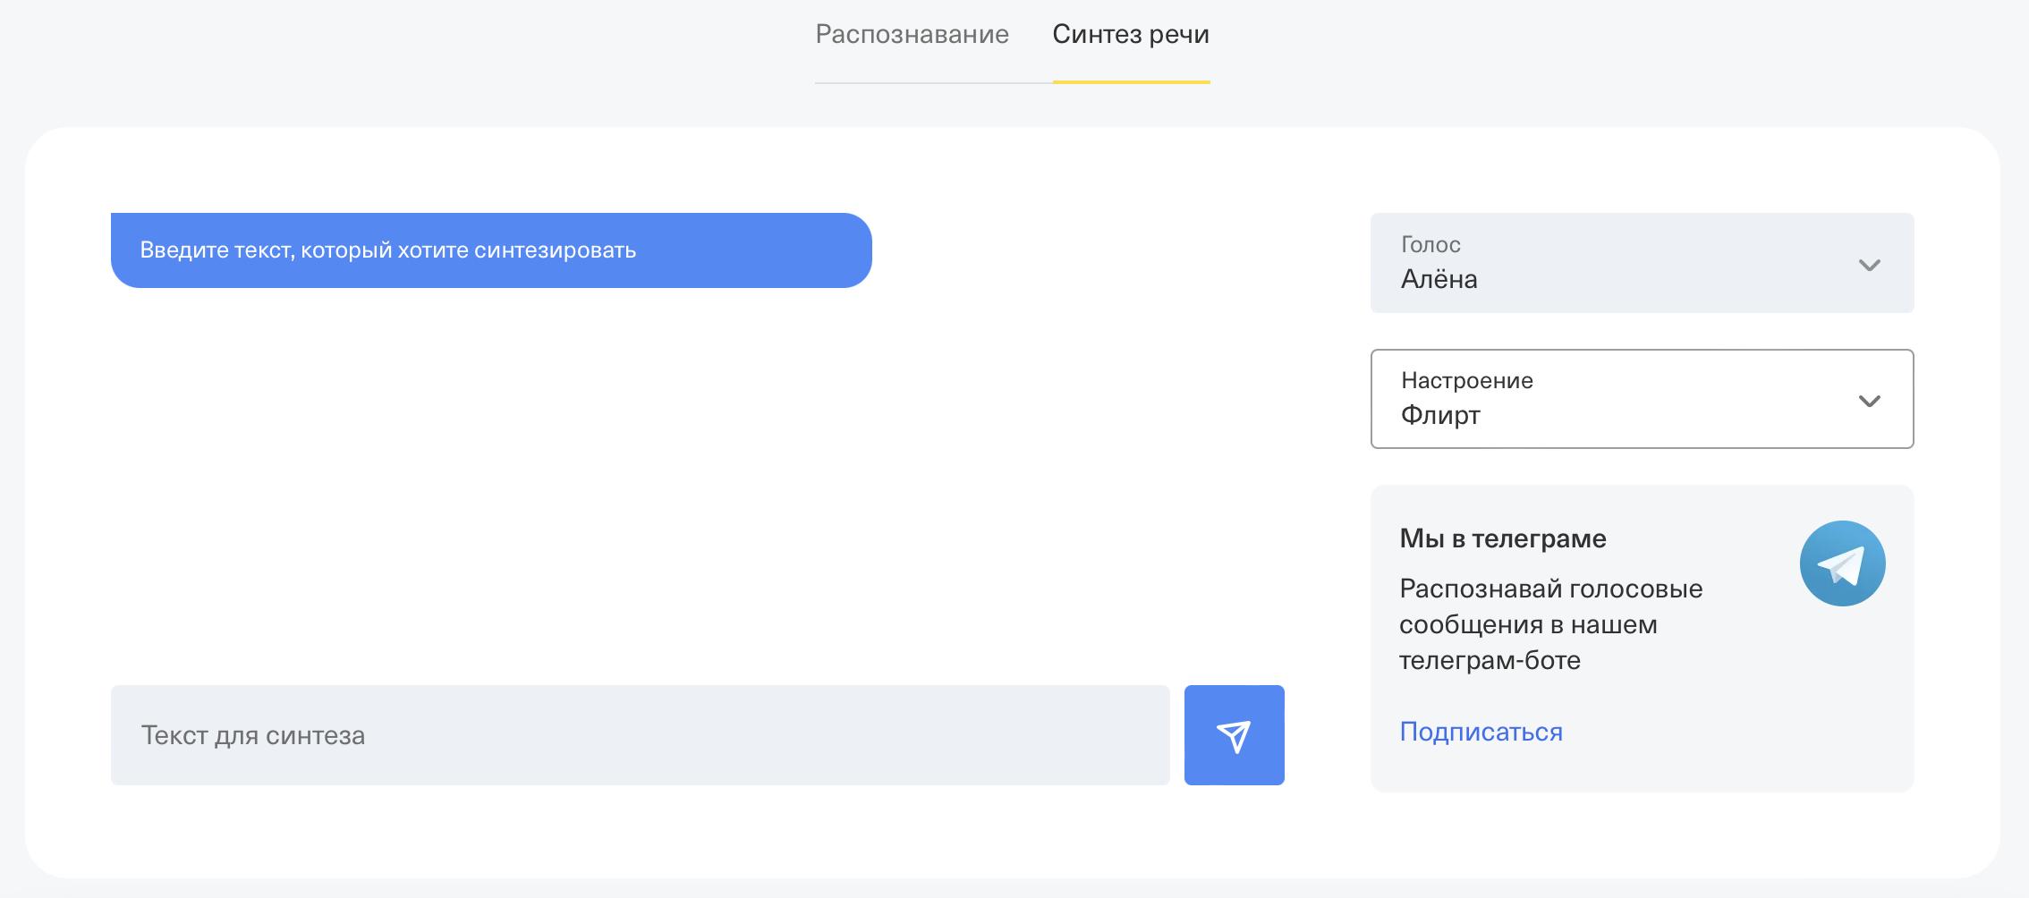
Task: Click the selected voice value Алёна
Action: (1439, 280)
